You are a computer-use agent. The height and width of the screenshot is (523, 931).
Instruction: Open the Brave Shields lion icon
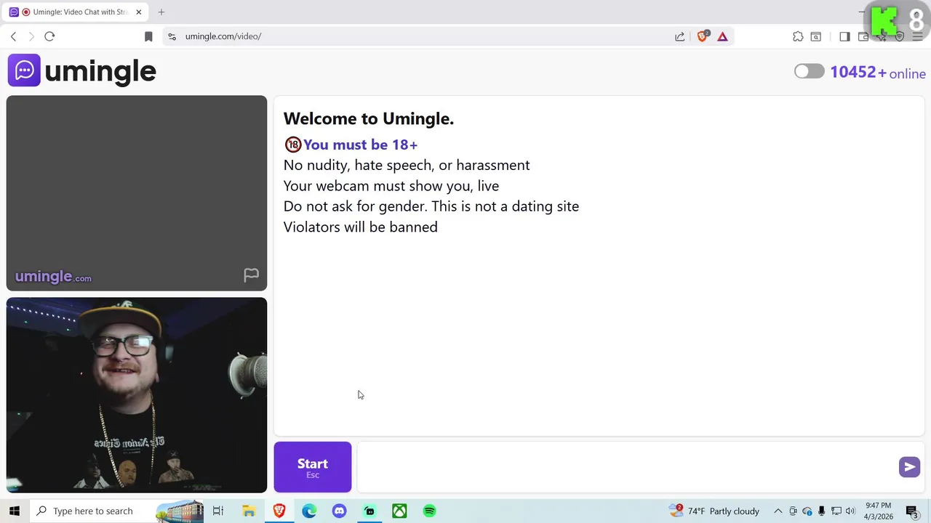(703, 36)
